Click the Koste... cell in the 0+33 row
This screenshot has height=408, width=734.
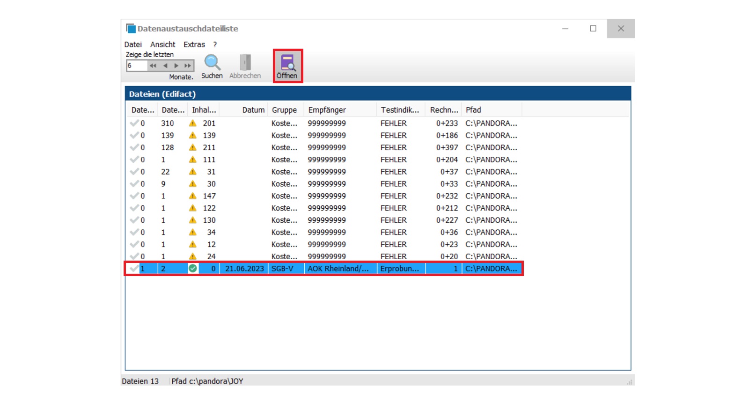284,184
